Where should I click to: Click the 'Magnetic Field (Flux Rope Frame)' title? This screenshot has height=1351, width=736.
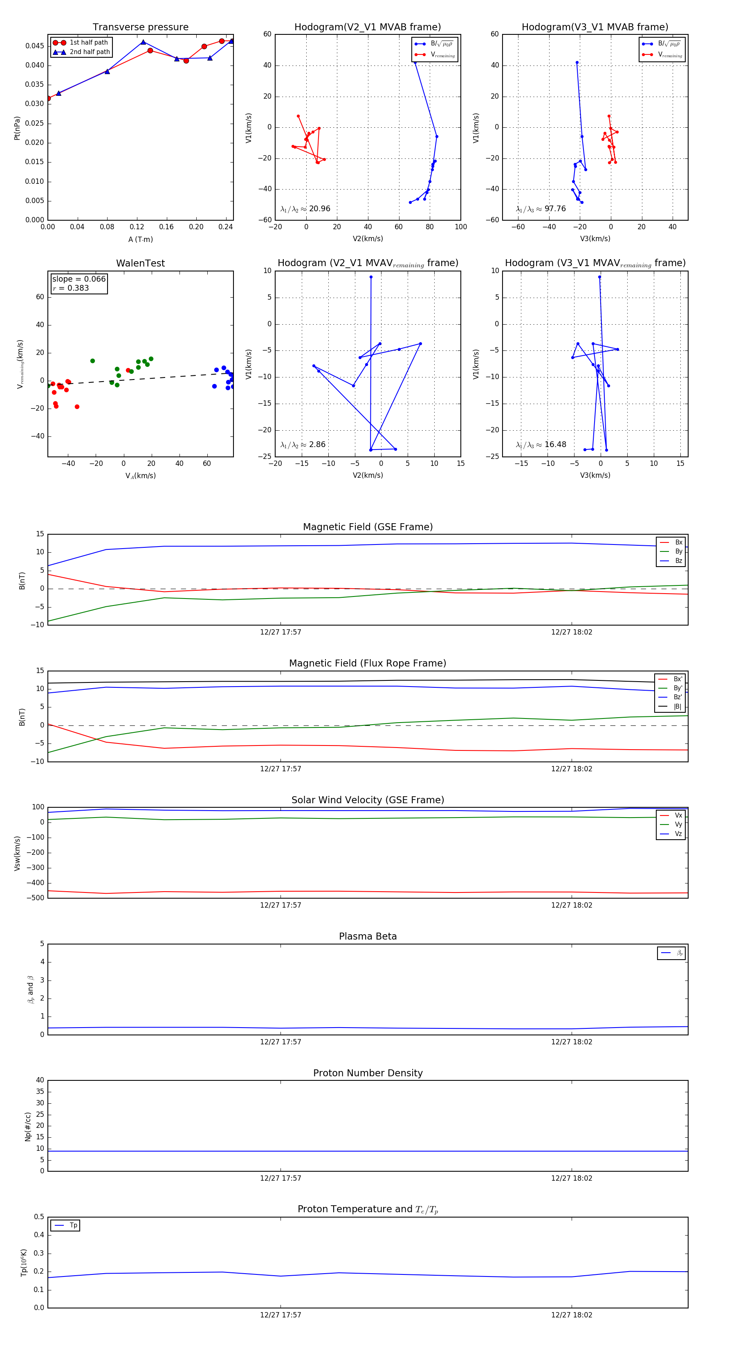[x=368, y=664]
